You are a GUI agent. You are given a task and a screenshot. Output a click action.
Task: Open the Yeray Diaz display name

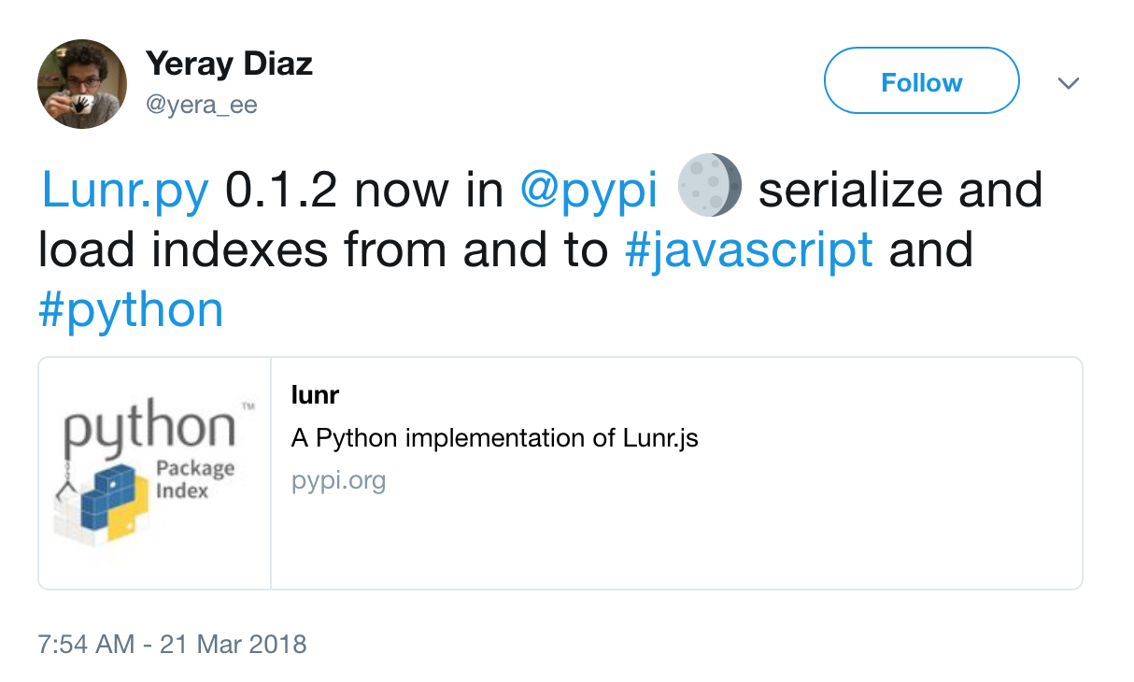coord(229,64)
